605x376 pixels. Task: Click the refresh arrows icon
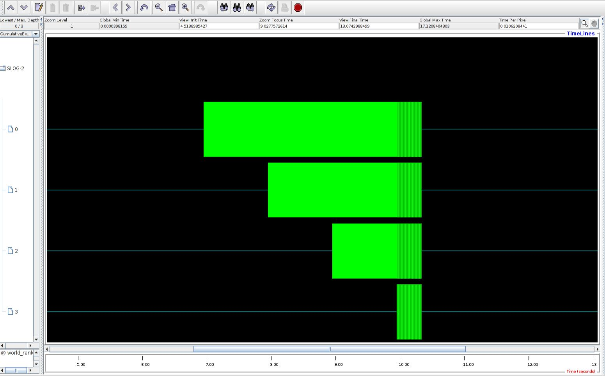(x=271, y=7)
